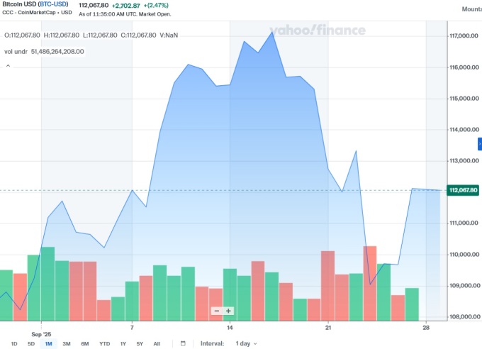This screenshot has width=482, height=349.
Task: Click the 113,000.00 price axis label
Action: coord(464,160)
